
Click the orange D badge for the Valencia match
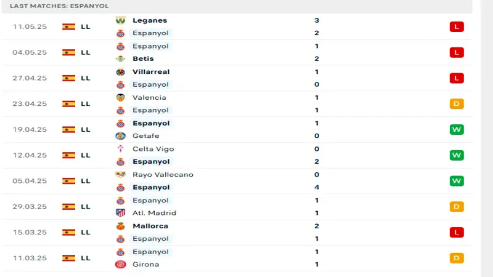[x=456, y=104]
